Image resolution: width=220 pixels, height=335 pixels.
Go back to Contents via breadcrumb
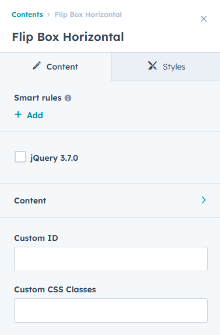(27, 15)
